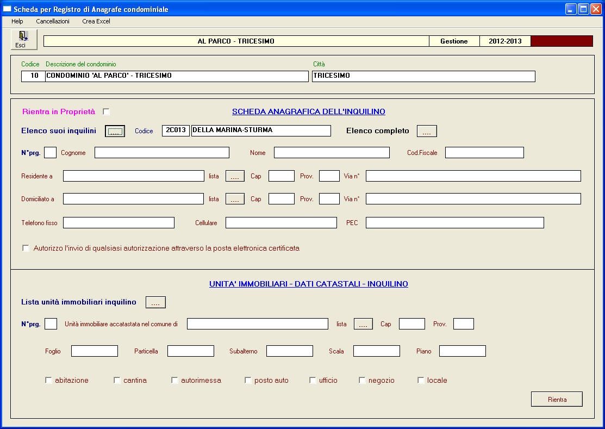The image size is (605, 429).
Task: Click the Domiciliato Cap field
Action: (282, 198)
